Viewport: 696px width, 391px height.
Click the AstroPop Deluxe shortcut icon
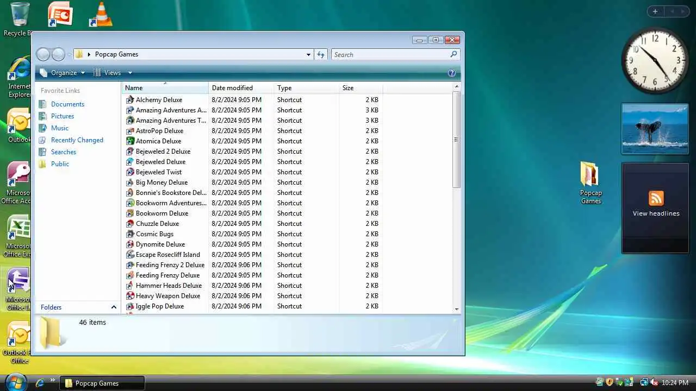[130, 131]
